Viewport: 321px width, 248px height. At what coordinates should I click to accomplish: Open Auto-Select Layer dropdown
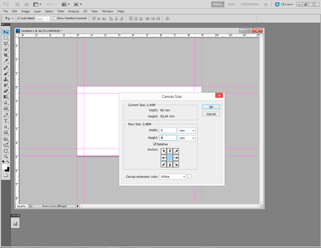tap(43, 19)
